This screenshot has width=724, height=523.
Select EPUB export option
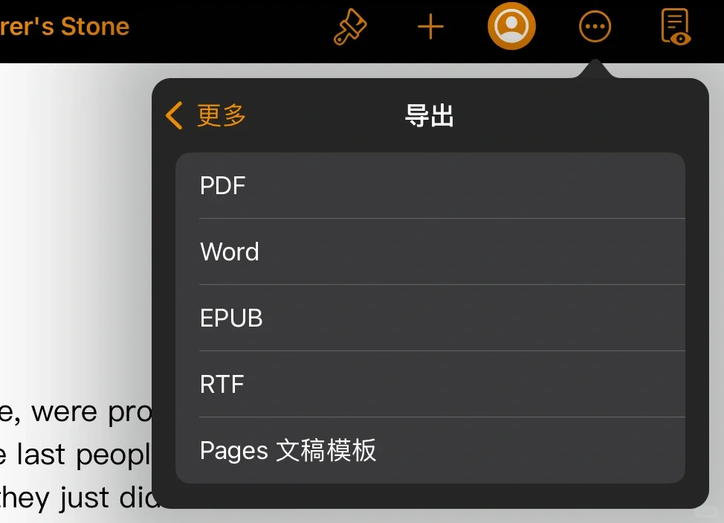(x=430, y=318)
